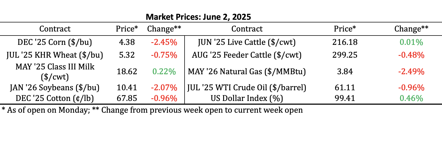Click the corn price 4.38
This screenshot has height=141, width=442.
click(x=127, y=42)
